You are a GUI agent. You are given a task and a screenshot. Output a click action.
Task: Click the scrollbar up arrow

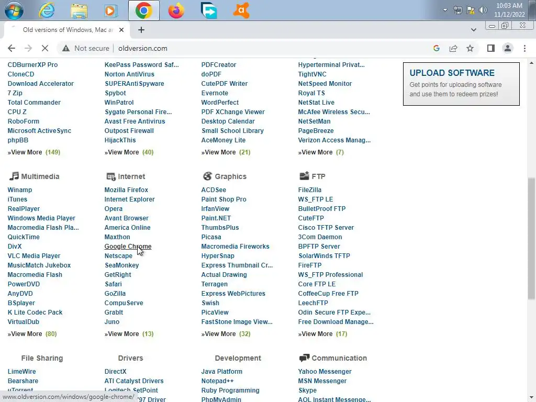[531, 63]
